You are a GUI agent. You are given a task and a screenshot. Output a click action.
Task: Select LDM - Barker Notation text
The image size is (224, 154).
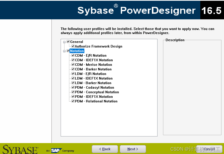[x=93, y=83]
